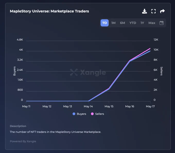
Task: Click the 'May 13' x-axis label
Action: coord(67,106)
